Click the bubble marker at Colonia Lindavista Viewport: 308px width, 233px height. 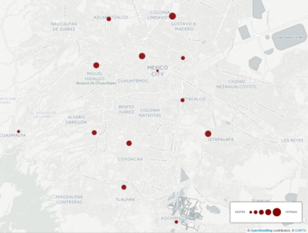pos(172,16)
